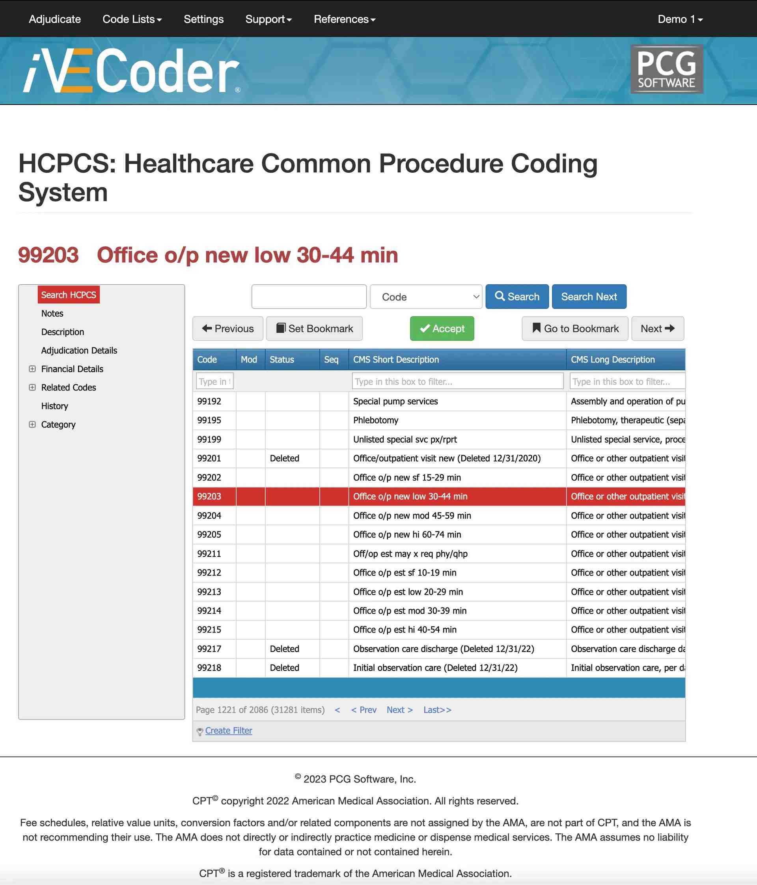757x885 pixels.
Task: Click the Adjudication Details link
Action: coord(79,350)
